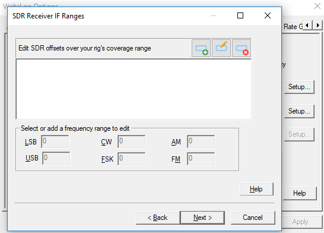Click the delete frequency range icon
Image resolution: width=324 pixels, height=233 pixels.
242,48
